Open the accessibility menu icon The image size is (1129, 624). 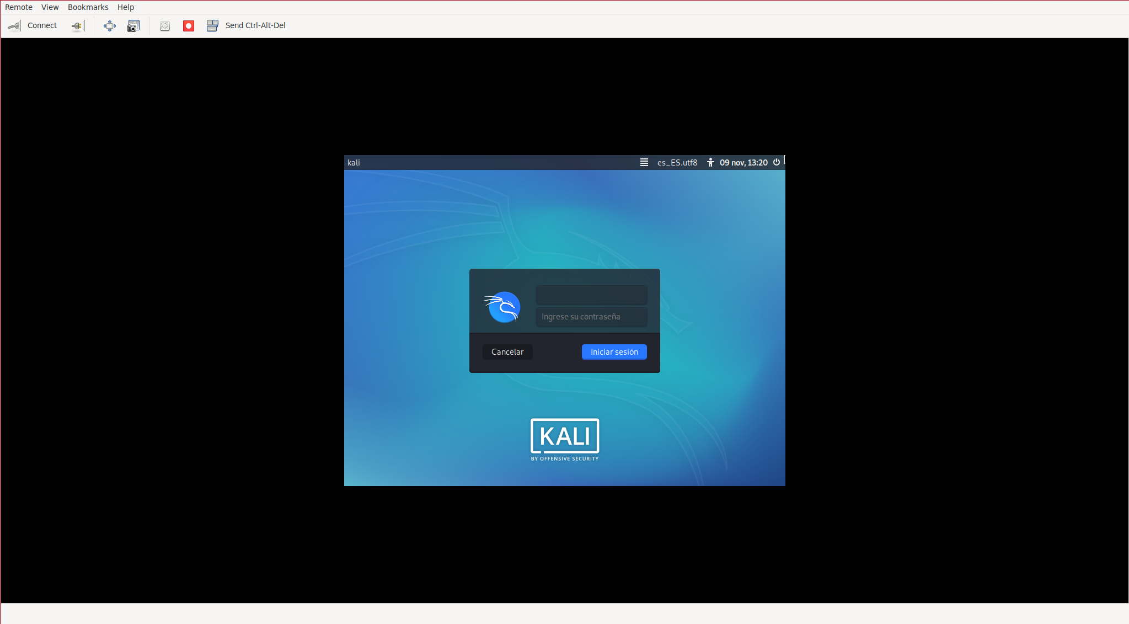710,162
